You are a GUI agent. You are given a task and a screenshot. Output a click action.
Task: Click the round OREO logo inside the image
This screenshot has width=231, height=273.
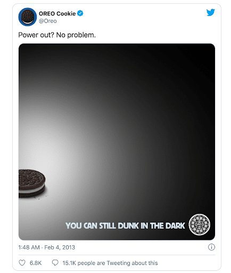(x=200, y=224)
